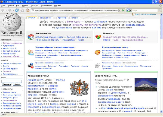
Task: Click the Stop loading icon
Action: point(22,10)
